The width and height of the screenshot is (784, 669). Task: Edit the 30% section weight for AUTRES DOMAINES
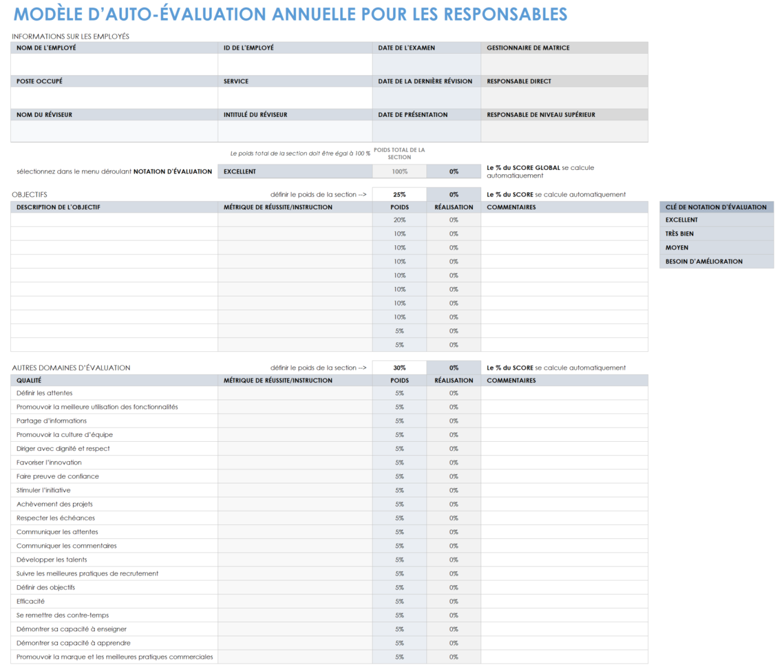click(x=399, y=367)
